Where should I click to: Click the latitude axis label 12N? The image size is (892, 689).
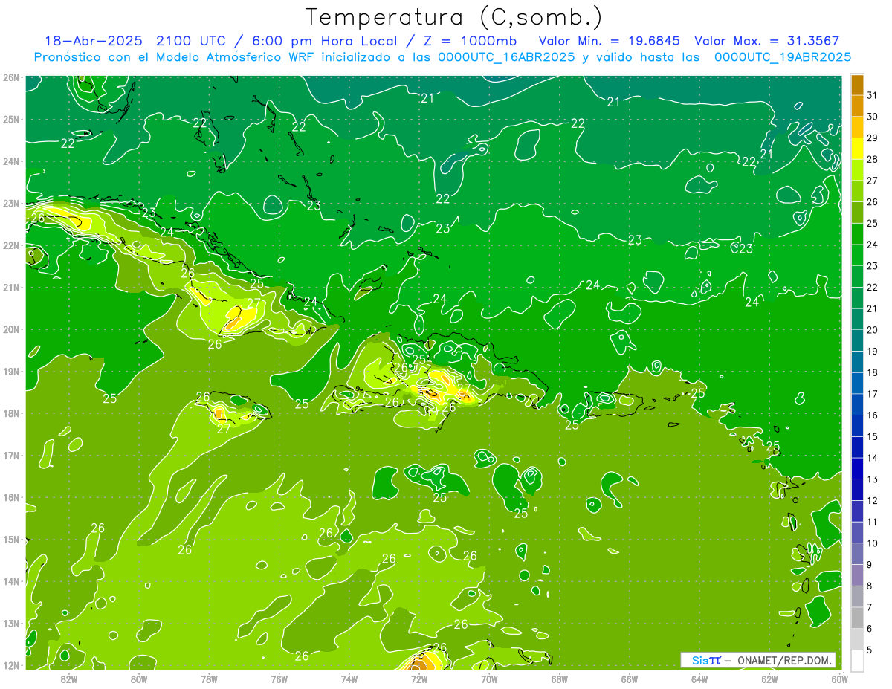coord(11,665)
